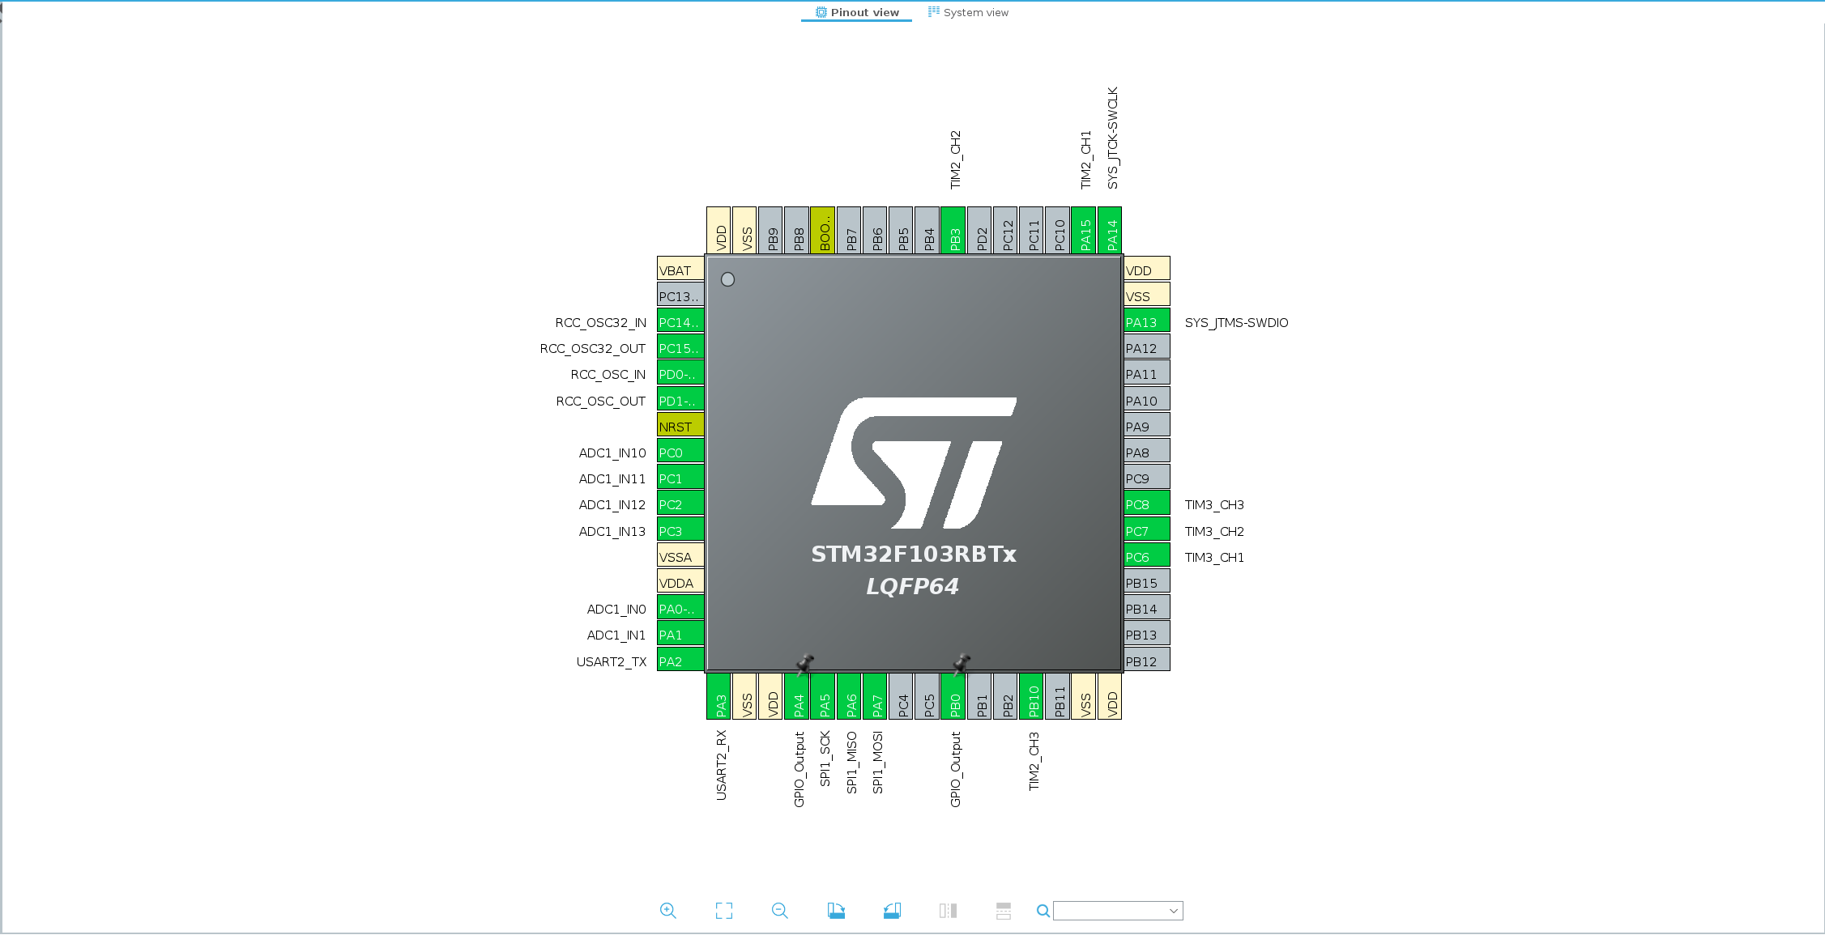The width and height of the screenshot is (1825, 935).
Task: Click the flip vertical split icon
Action: (x=1004, y=911)
